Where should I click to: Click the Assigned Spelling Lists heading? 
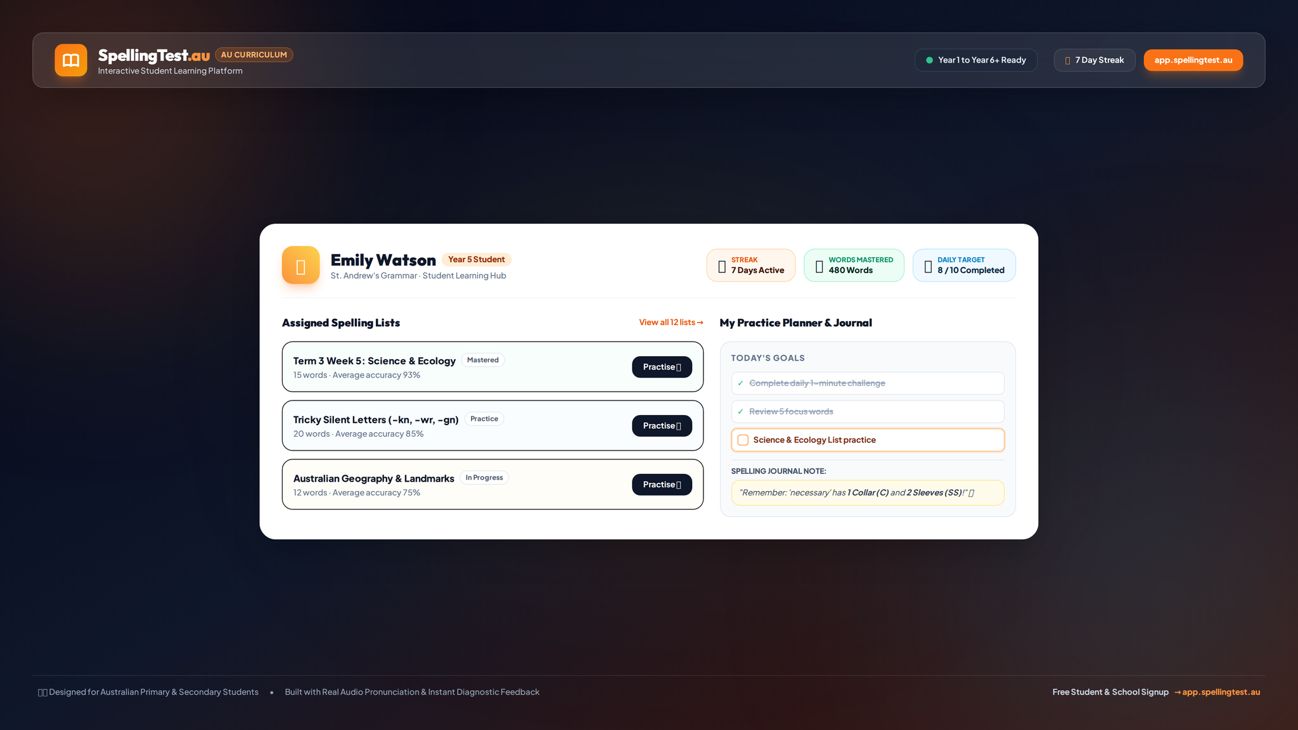(x=341, y=323)
